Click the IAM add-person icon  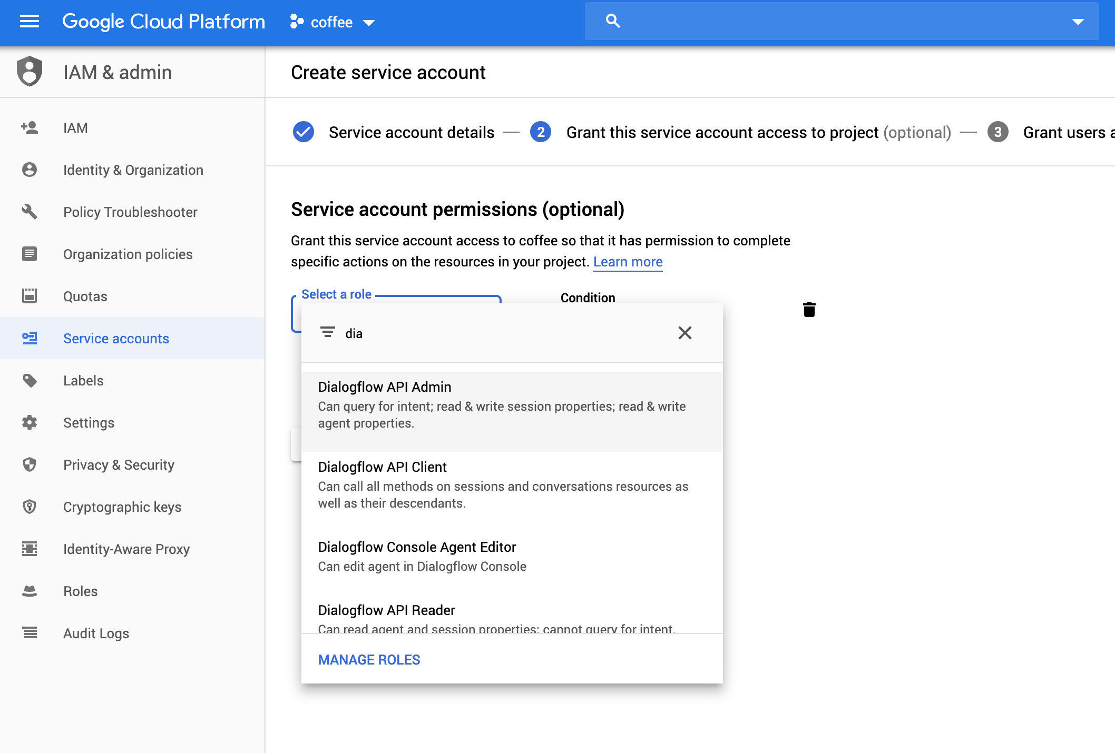(x=30, y=127)
